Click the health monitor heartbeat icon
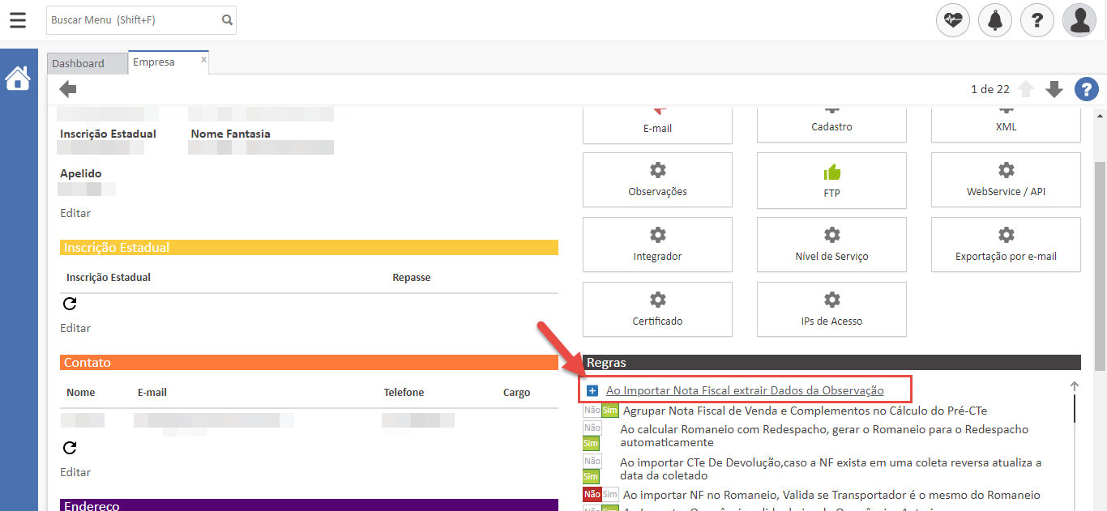Viewport: 1107px width, 511px height. click(953, 20)
